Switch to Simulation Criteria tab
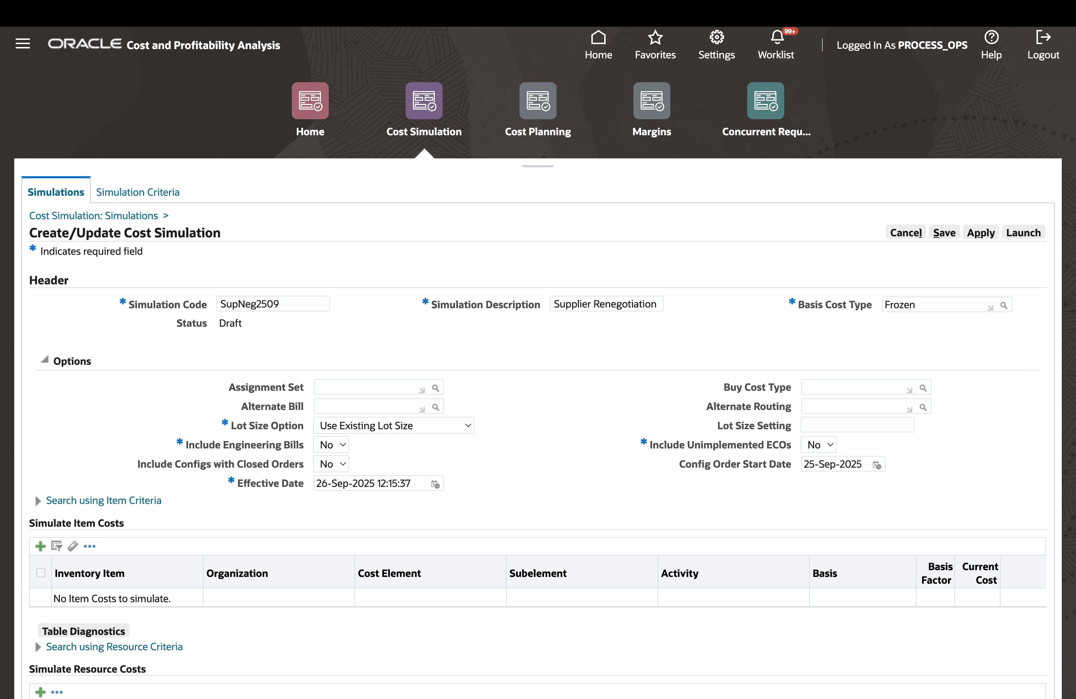 [x=137, y=192]
